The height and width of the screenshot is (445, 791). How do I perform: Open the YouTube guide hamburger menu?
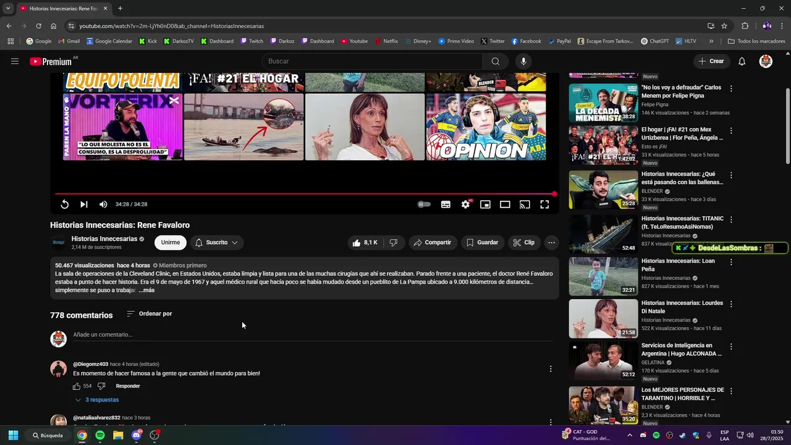click(x=15, y=61)
